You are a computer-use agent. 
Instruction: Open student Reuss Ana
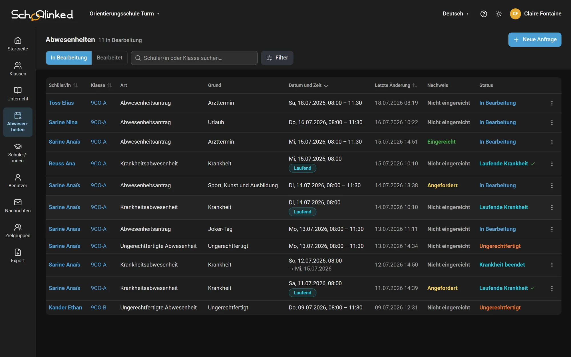[62, 164]
